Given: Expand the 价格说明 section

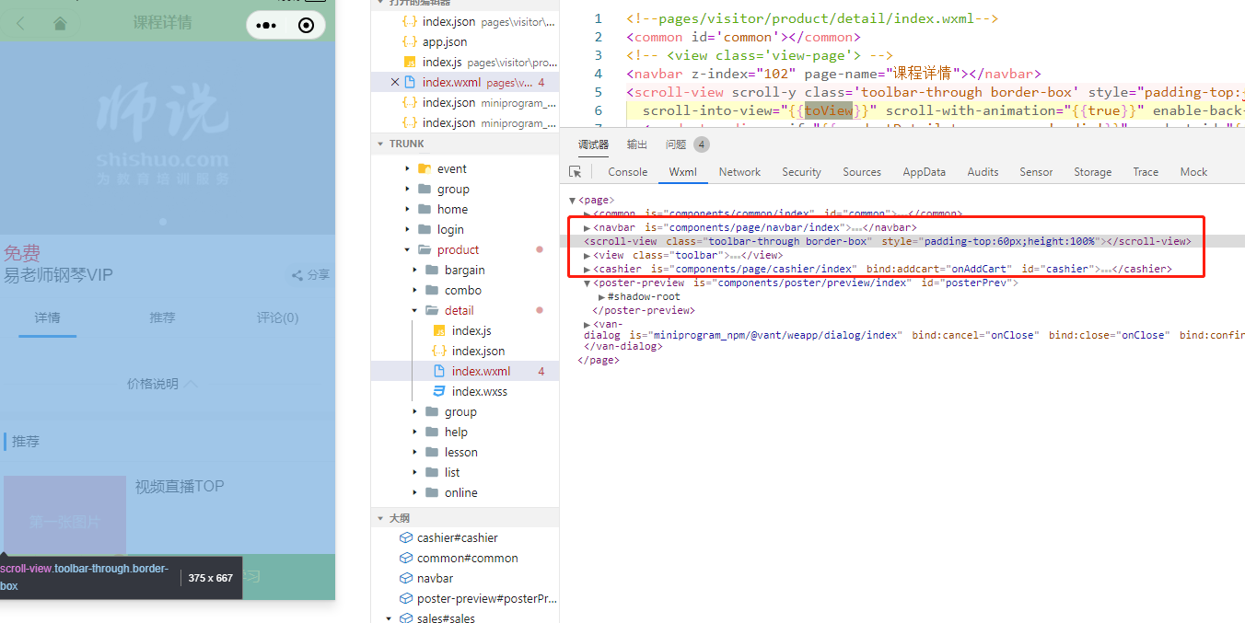Looking at the screenshot, I should [x=162, y=384].
